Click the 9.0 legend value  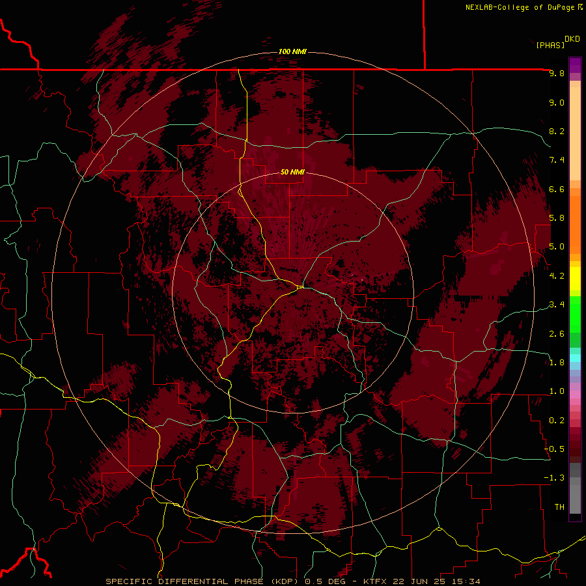click(x=557, y=102)
